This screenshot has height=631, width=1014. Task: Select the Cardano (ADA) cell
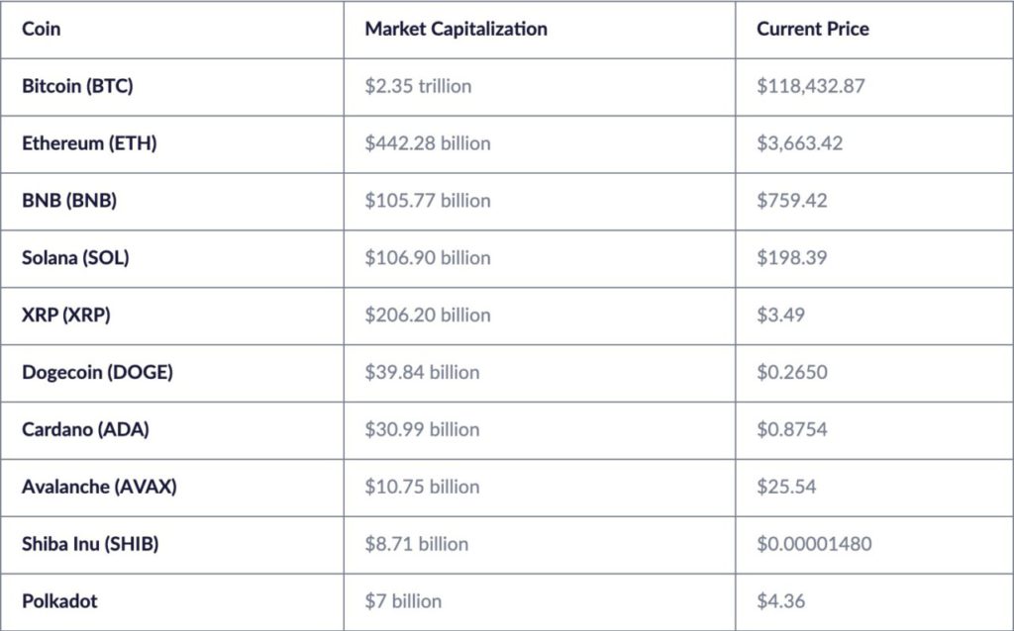tap(86, 430)
